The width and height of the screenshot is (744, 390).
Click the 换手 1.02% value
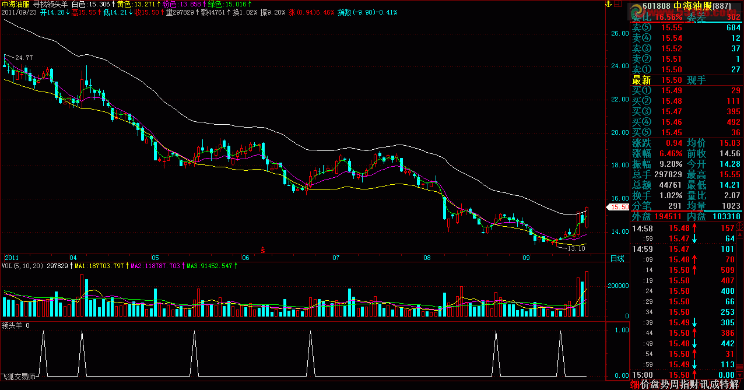click(671, 195)
